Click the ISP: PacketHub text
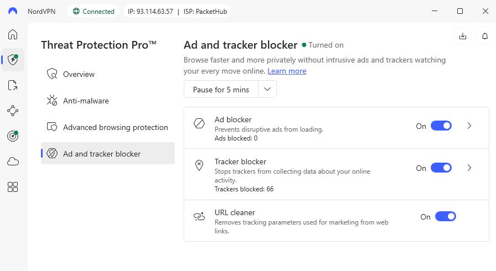496x271 pixels. point(205,12)
